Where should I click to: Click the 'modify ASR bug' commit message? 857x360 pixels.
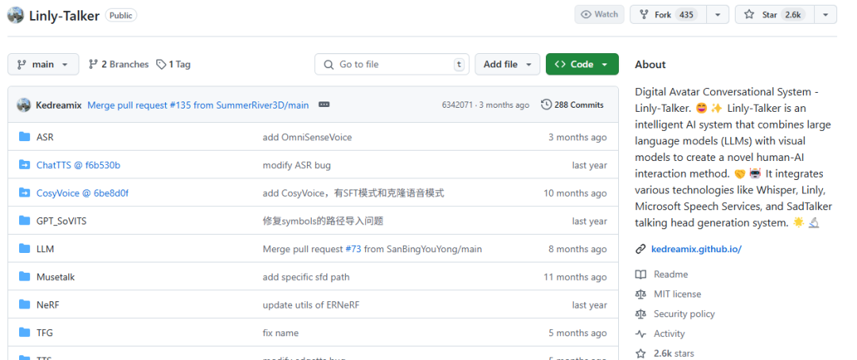[296, 165]
